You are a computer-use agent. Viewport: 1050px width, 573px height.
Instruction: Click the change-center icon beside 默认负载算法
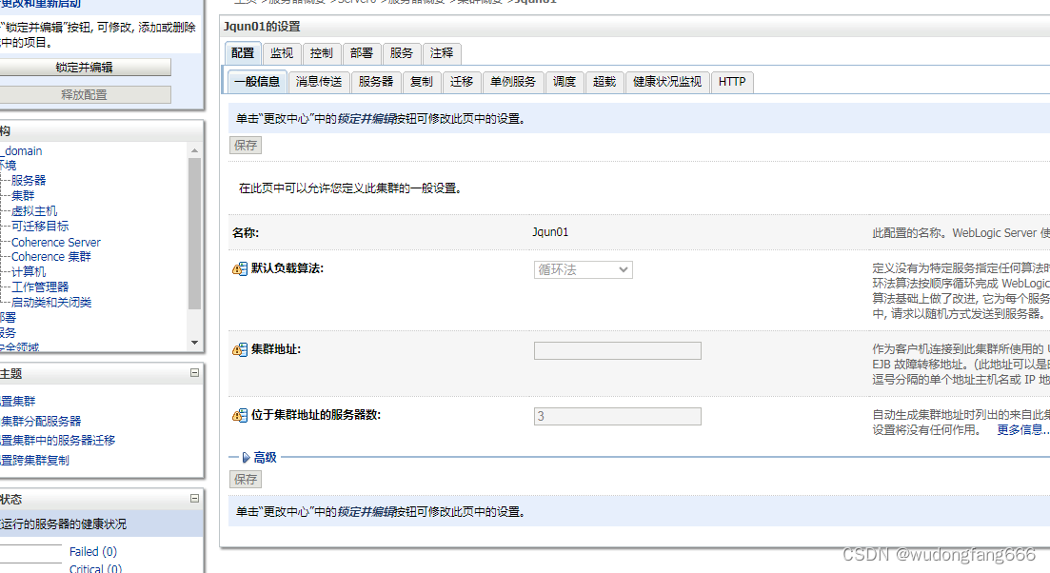point(238,269)
